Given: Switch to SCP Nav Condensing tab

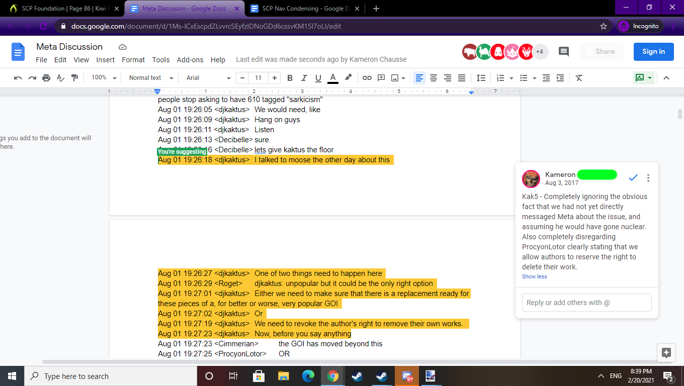Looking at the screenshot, I should pos(303,9).
